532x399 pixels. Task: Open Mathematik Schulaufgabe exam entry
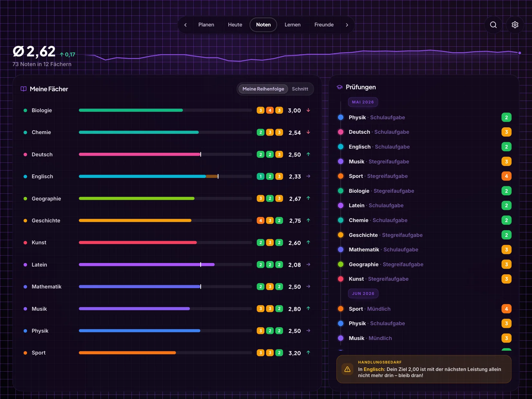pyautogui.click(x=424, y=249)
